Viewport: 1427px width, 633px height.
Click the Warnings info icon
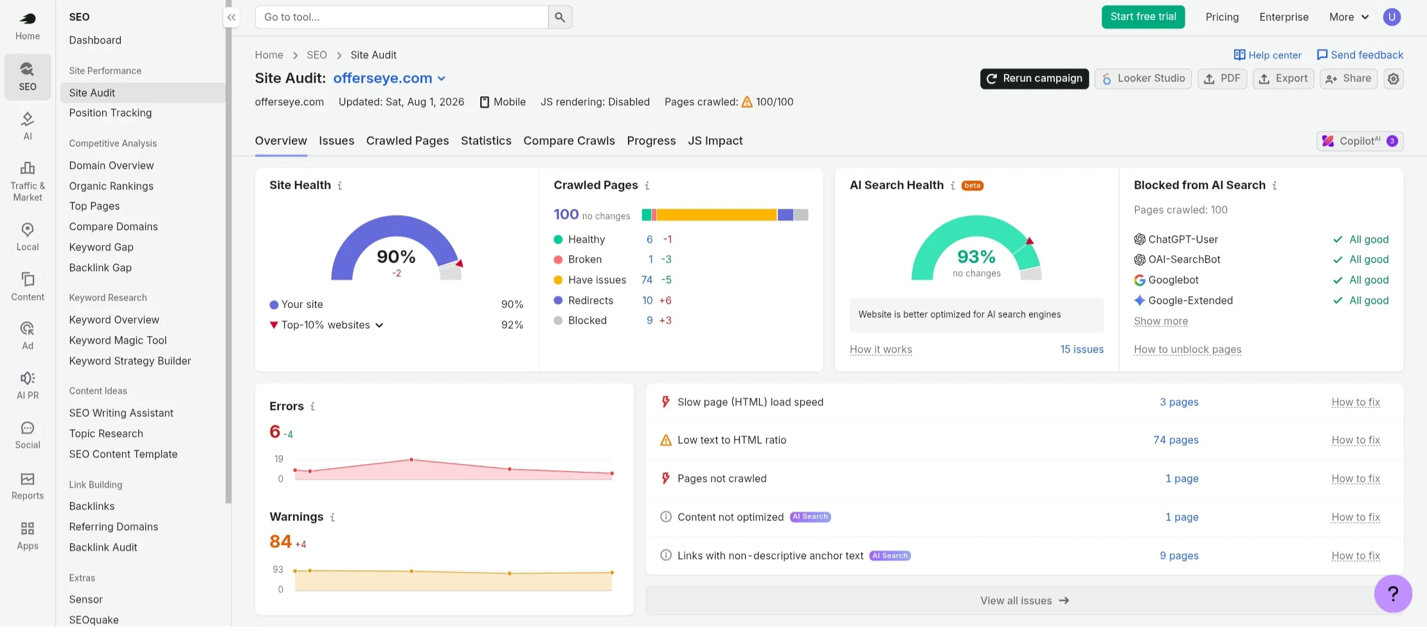click(x=332, y=517)
